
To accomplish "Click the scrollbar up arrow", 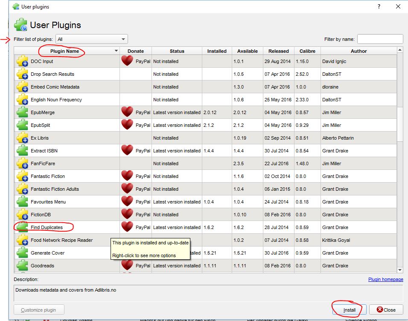I will point(400,49).
